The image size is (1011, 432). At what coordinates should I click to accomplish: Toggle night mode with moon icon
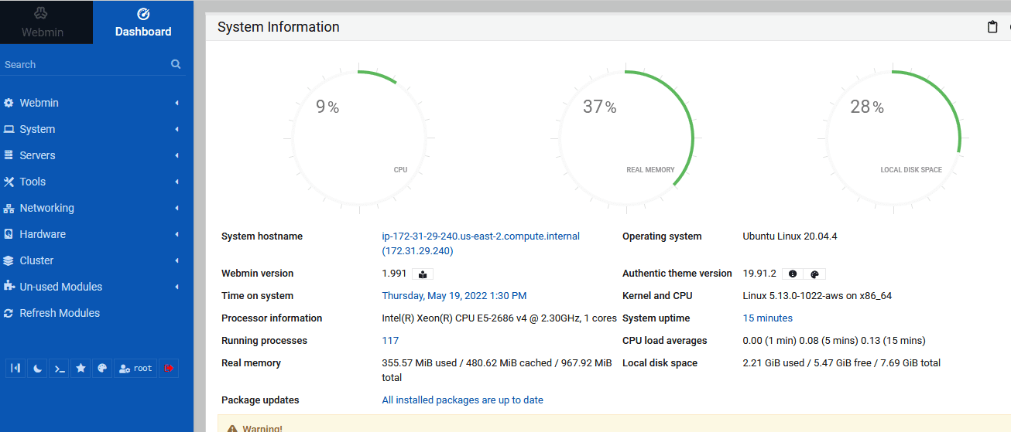click(37, 369)
